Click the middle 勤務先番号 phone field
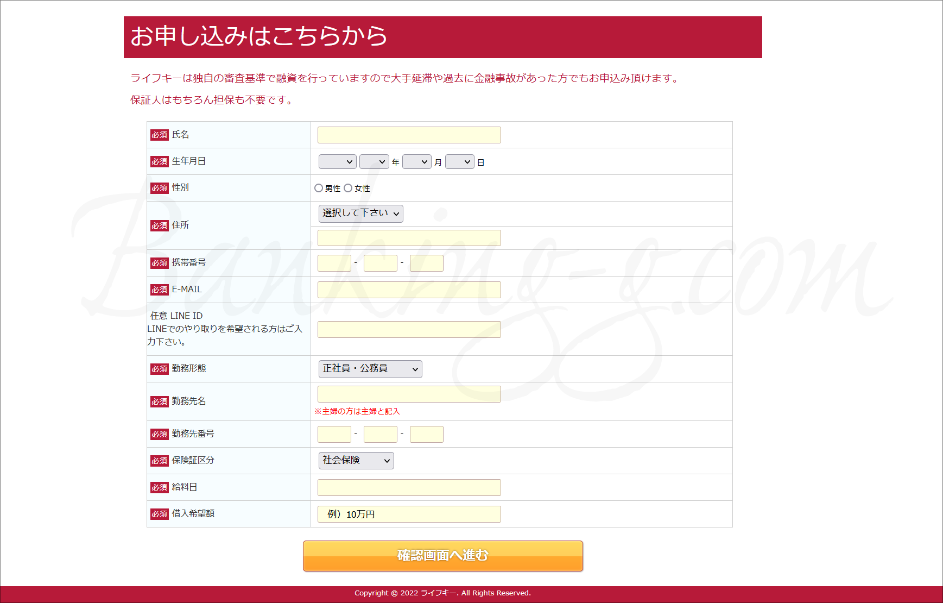The height and width of the screenshot is (603, 943). 380,435
